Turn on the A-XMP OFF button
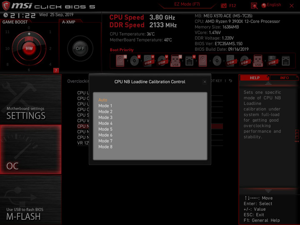 (80, 48)
